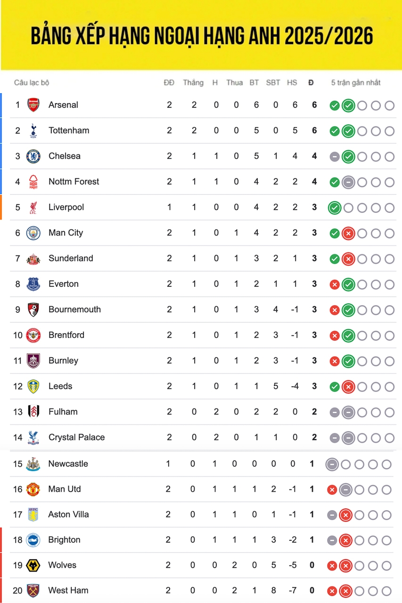The width and height of the screenshot is (402, 603).
Task: Click the "HS" column header
Action: [x=292, y=82]
